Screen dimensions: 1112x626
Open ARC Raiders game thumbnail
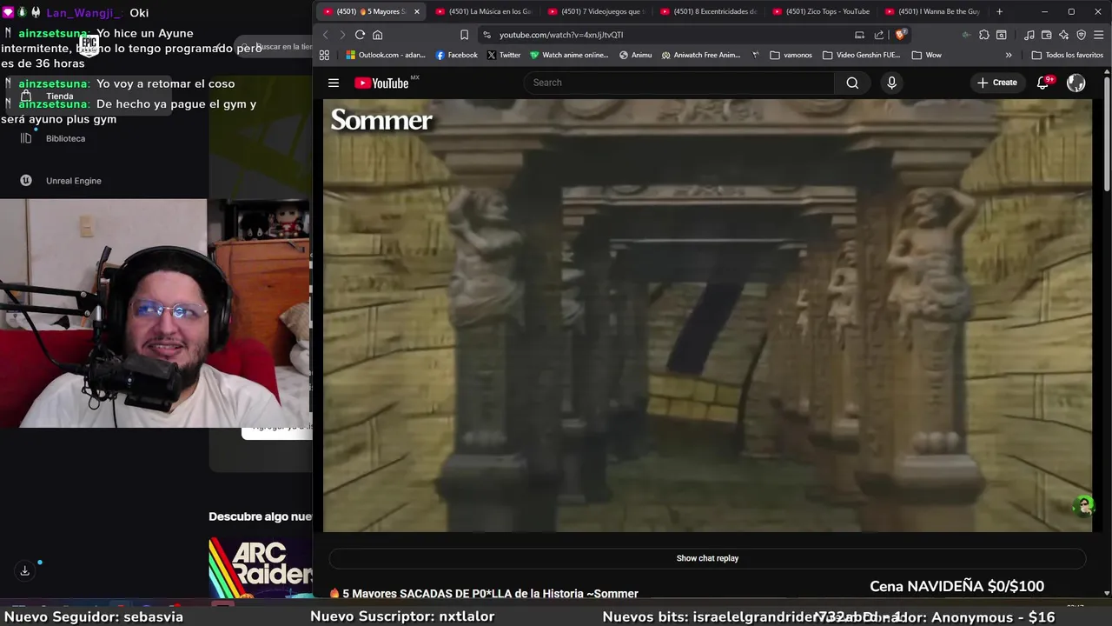[260, 567]
